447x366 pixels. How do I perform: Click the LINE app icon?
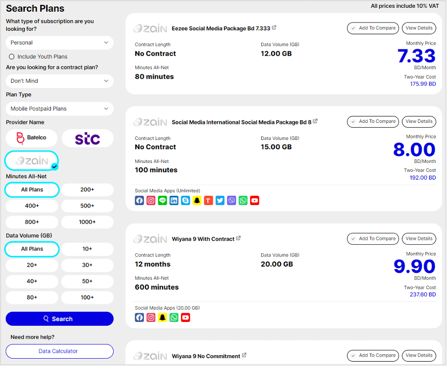(x=162, y=200)
